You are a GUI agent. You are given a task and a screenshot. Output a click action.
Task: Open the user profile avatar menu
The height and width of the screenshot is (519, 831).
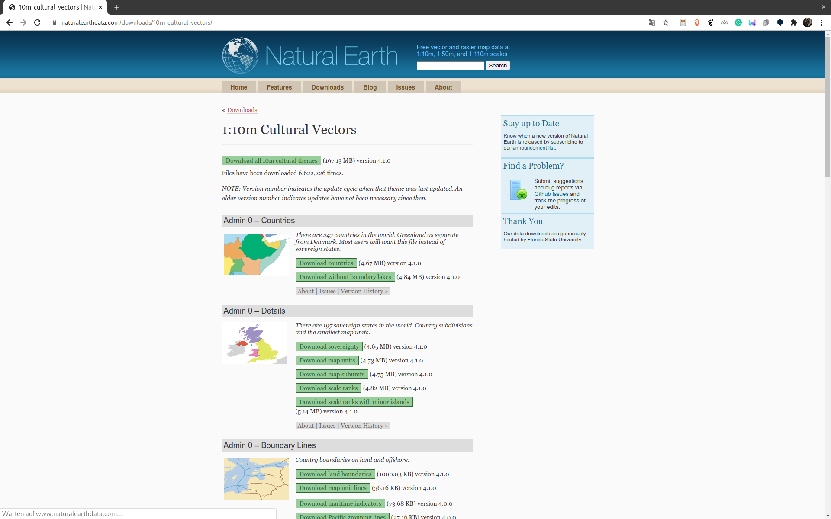coord(808,22)
